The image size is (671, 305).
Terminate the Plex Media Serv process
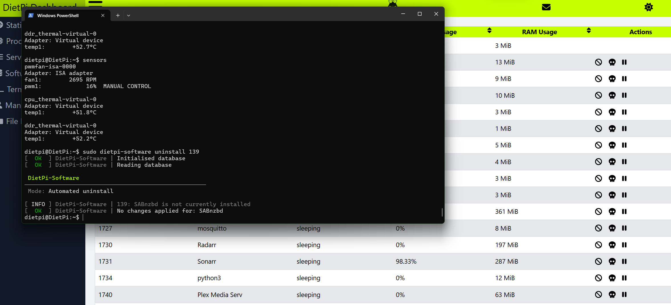(x=598, y=294)
